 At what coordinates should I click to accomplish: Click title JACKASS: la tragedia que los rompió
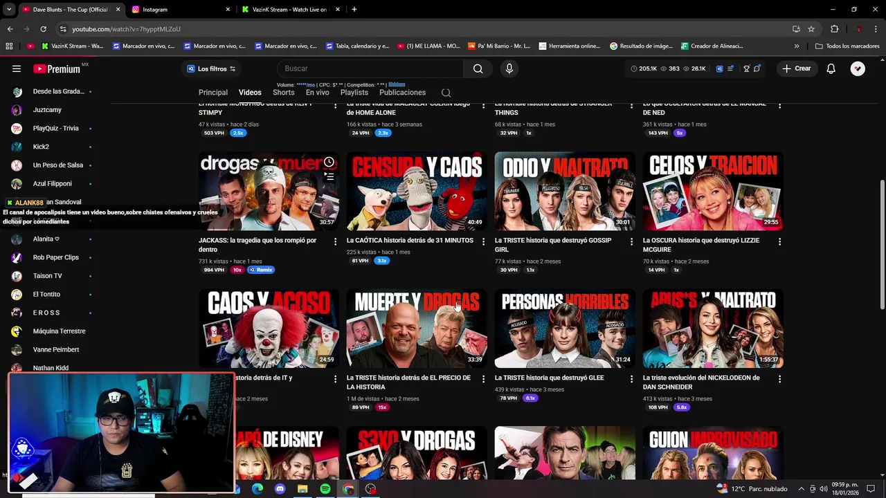[257, 245]
